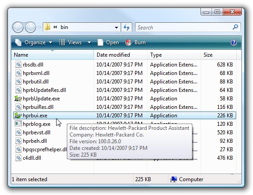
Task: Select the file named hprblog.exe
Action: (x=37, y=124)
